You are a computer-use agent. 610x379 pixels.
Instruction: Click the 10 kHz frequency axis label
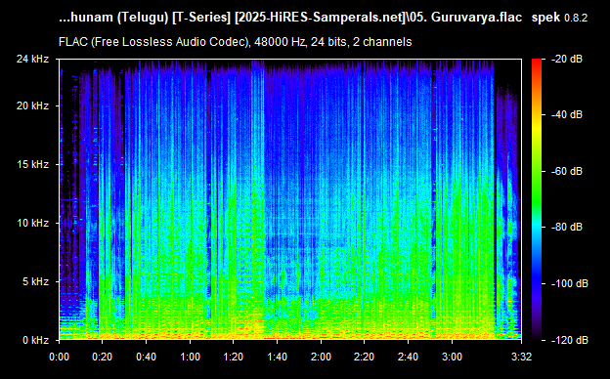click(32, 223)
